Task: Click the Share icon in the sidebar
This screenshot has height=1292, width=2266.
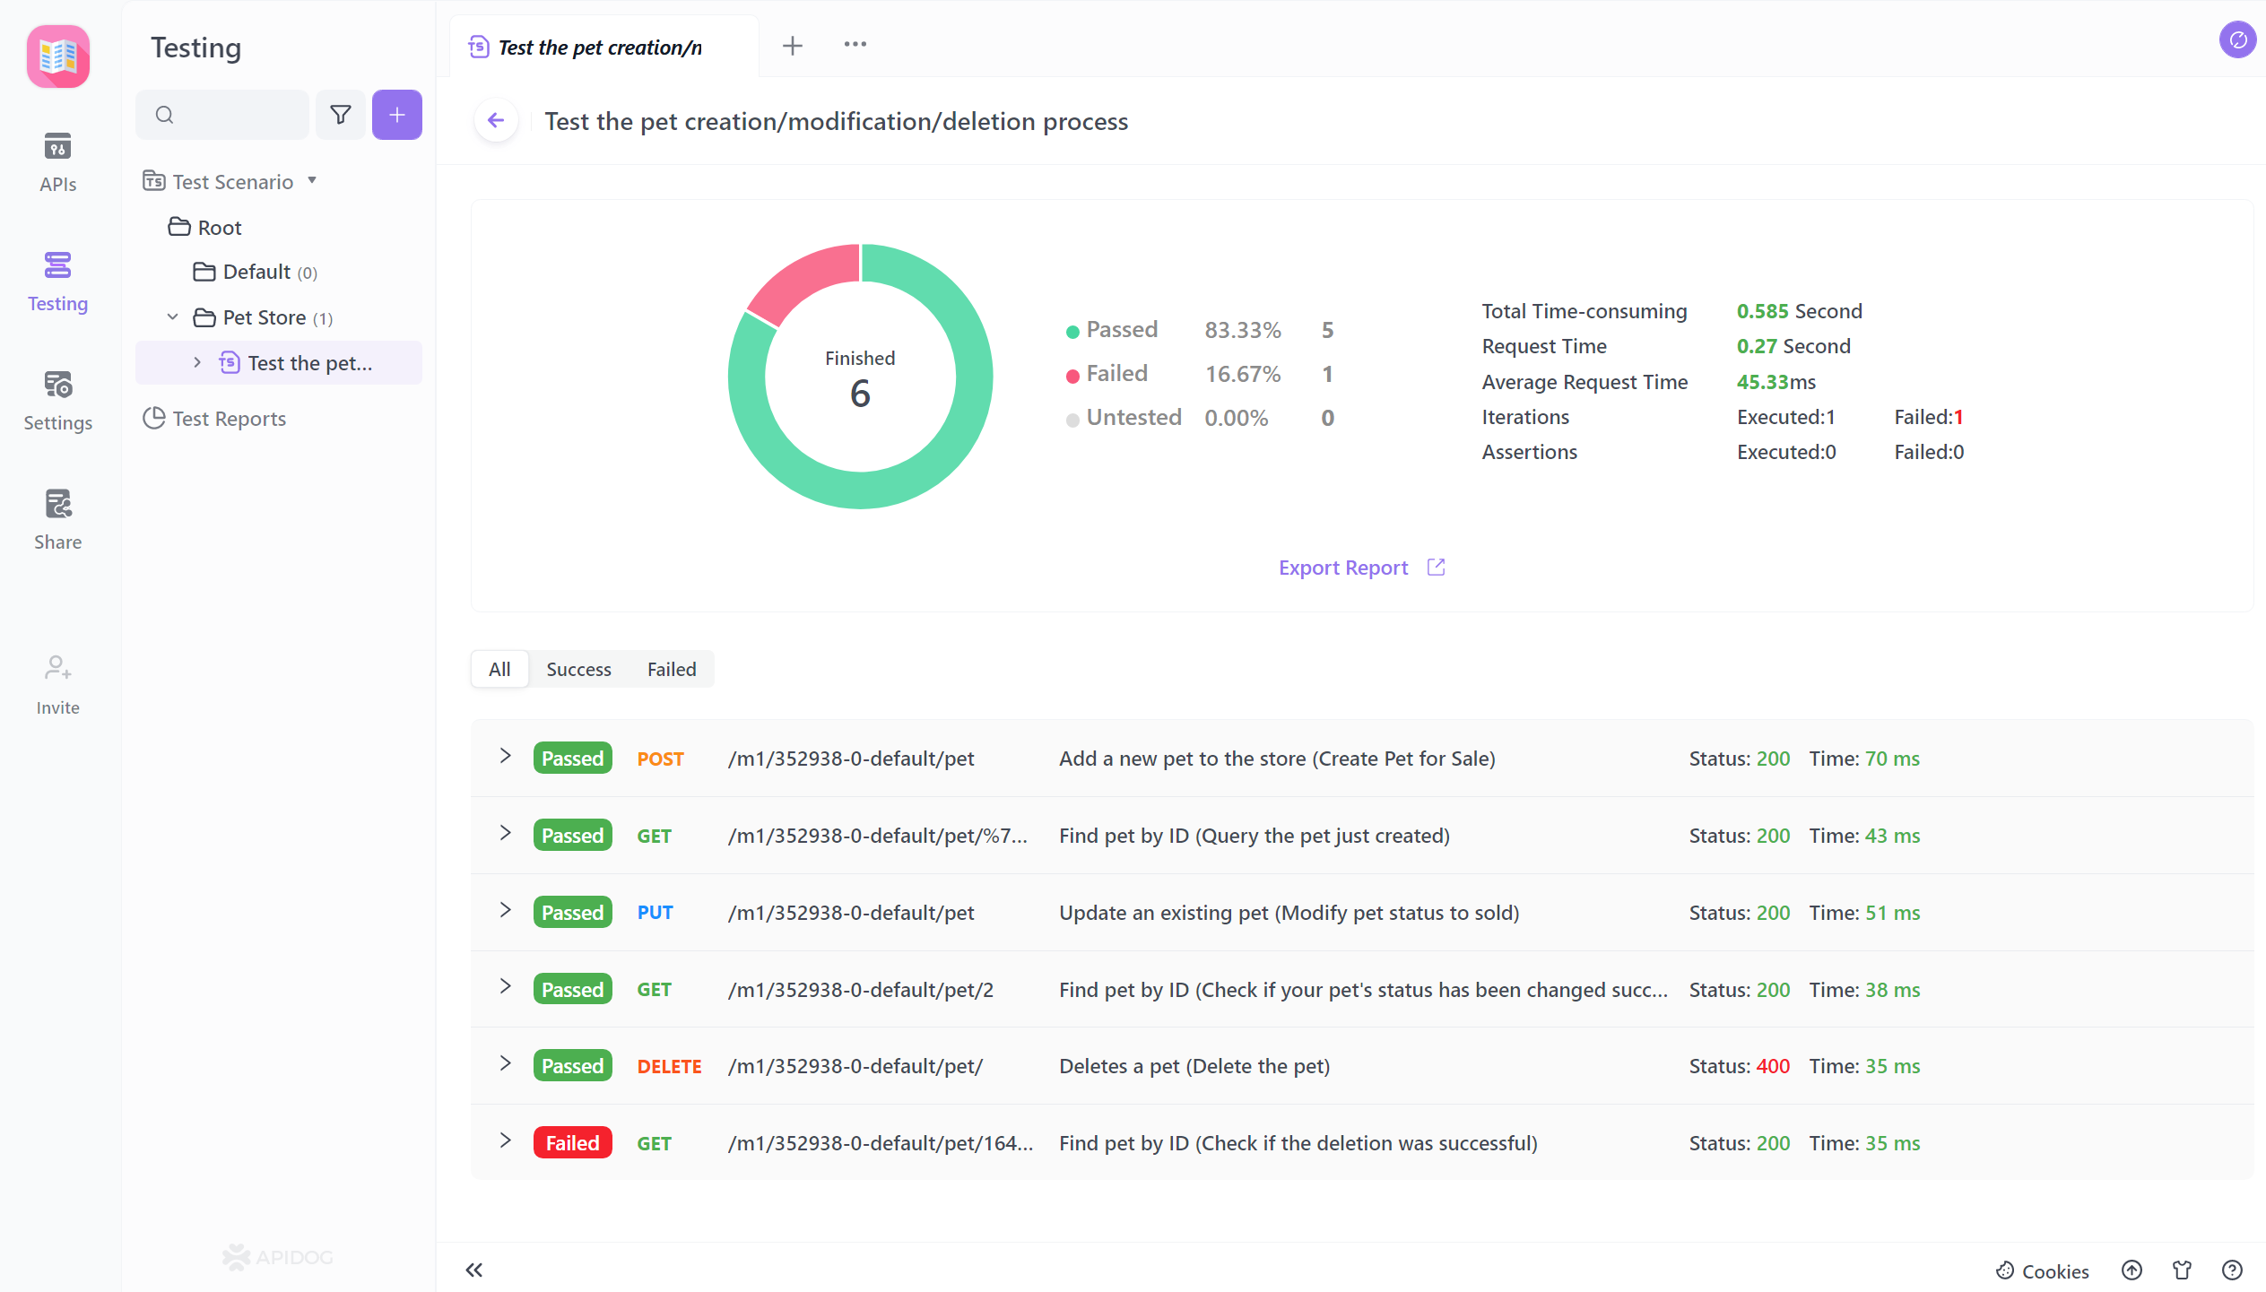Action: [57, 516]
